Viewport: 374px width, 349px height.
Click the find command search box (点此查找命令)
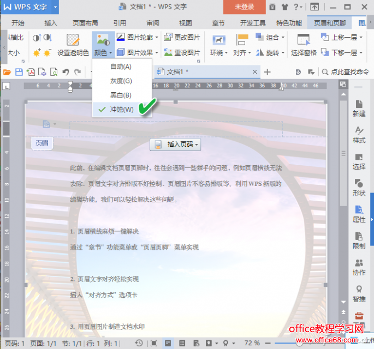click(x=346, y=71)
